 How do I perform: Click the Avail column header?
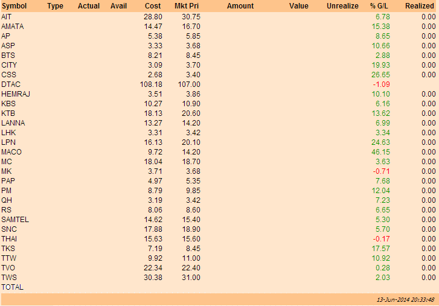tap(119, 6)
